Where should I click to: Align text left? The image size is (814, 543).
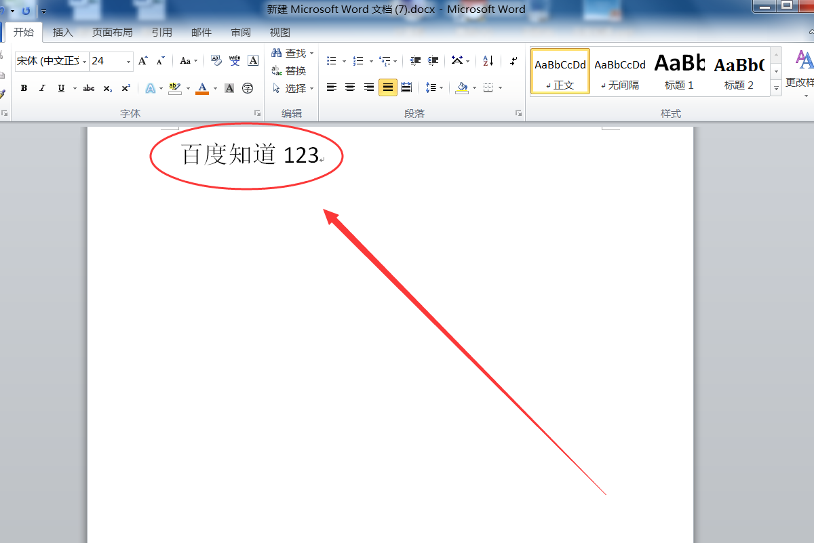[x=332, y=87]
